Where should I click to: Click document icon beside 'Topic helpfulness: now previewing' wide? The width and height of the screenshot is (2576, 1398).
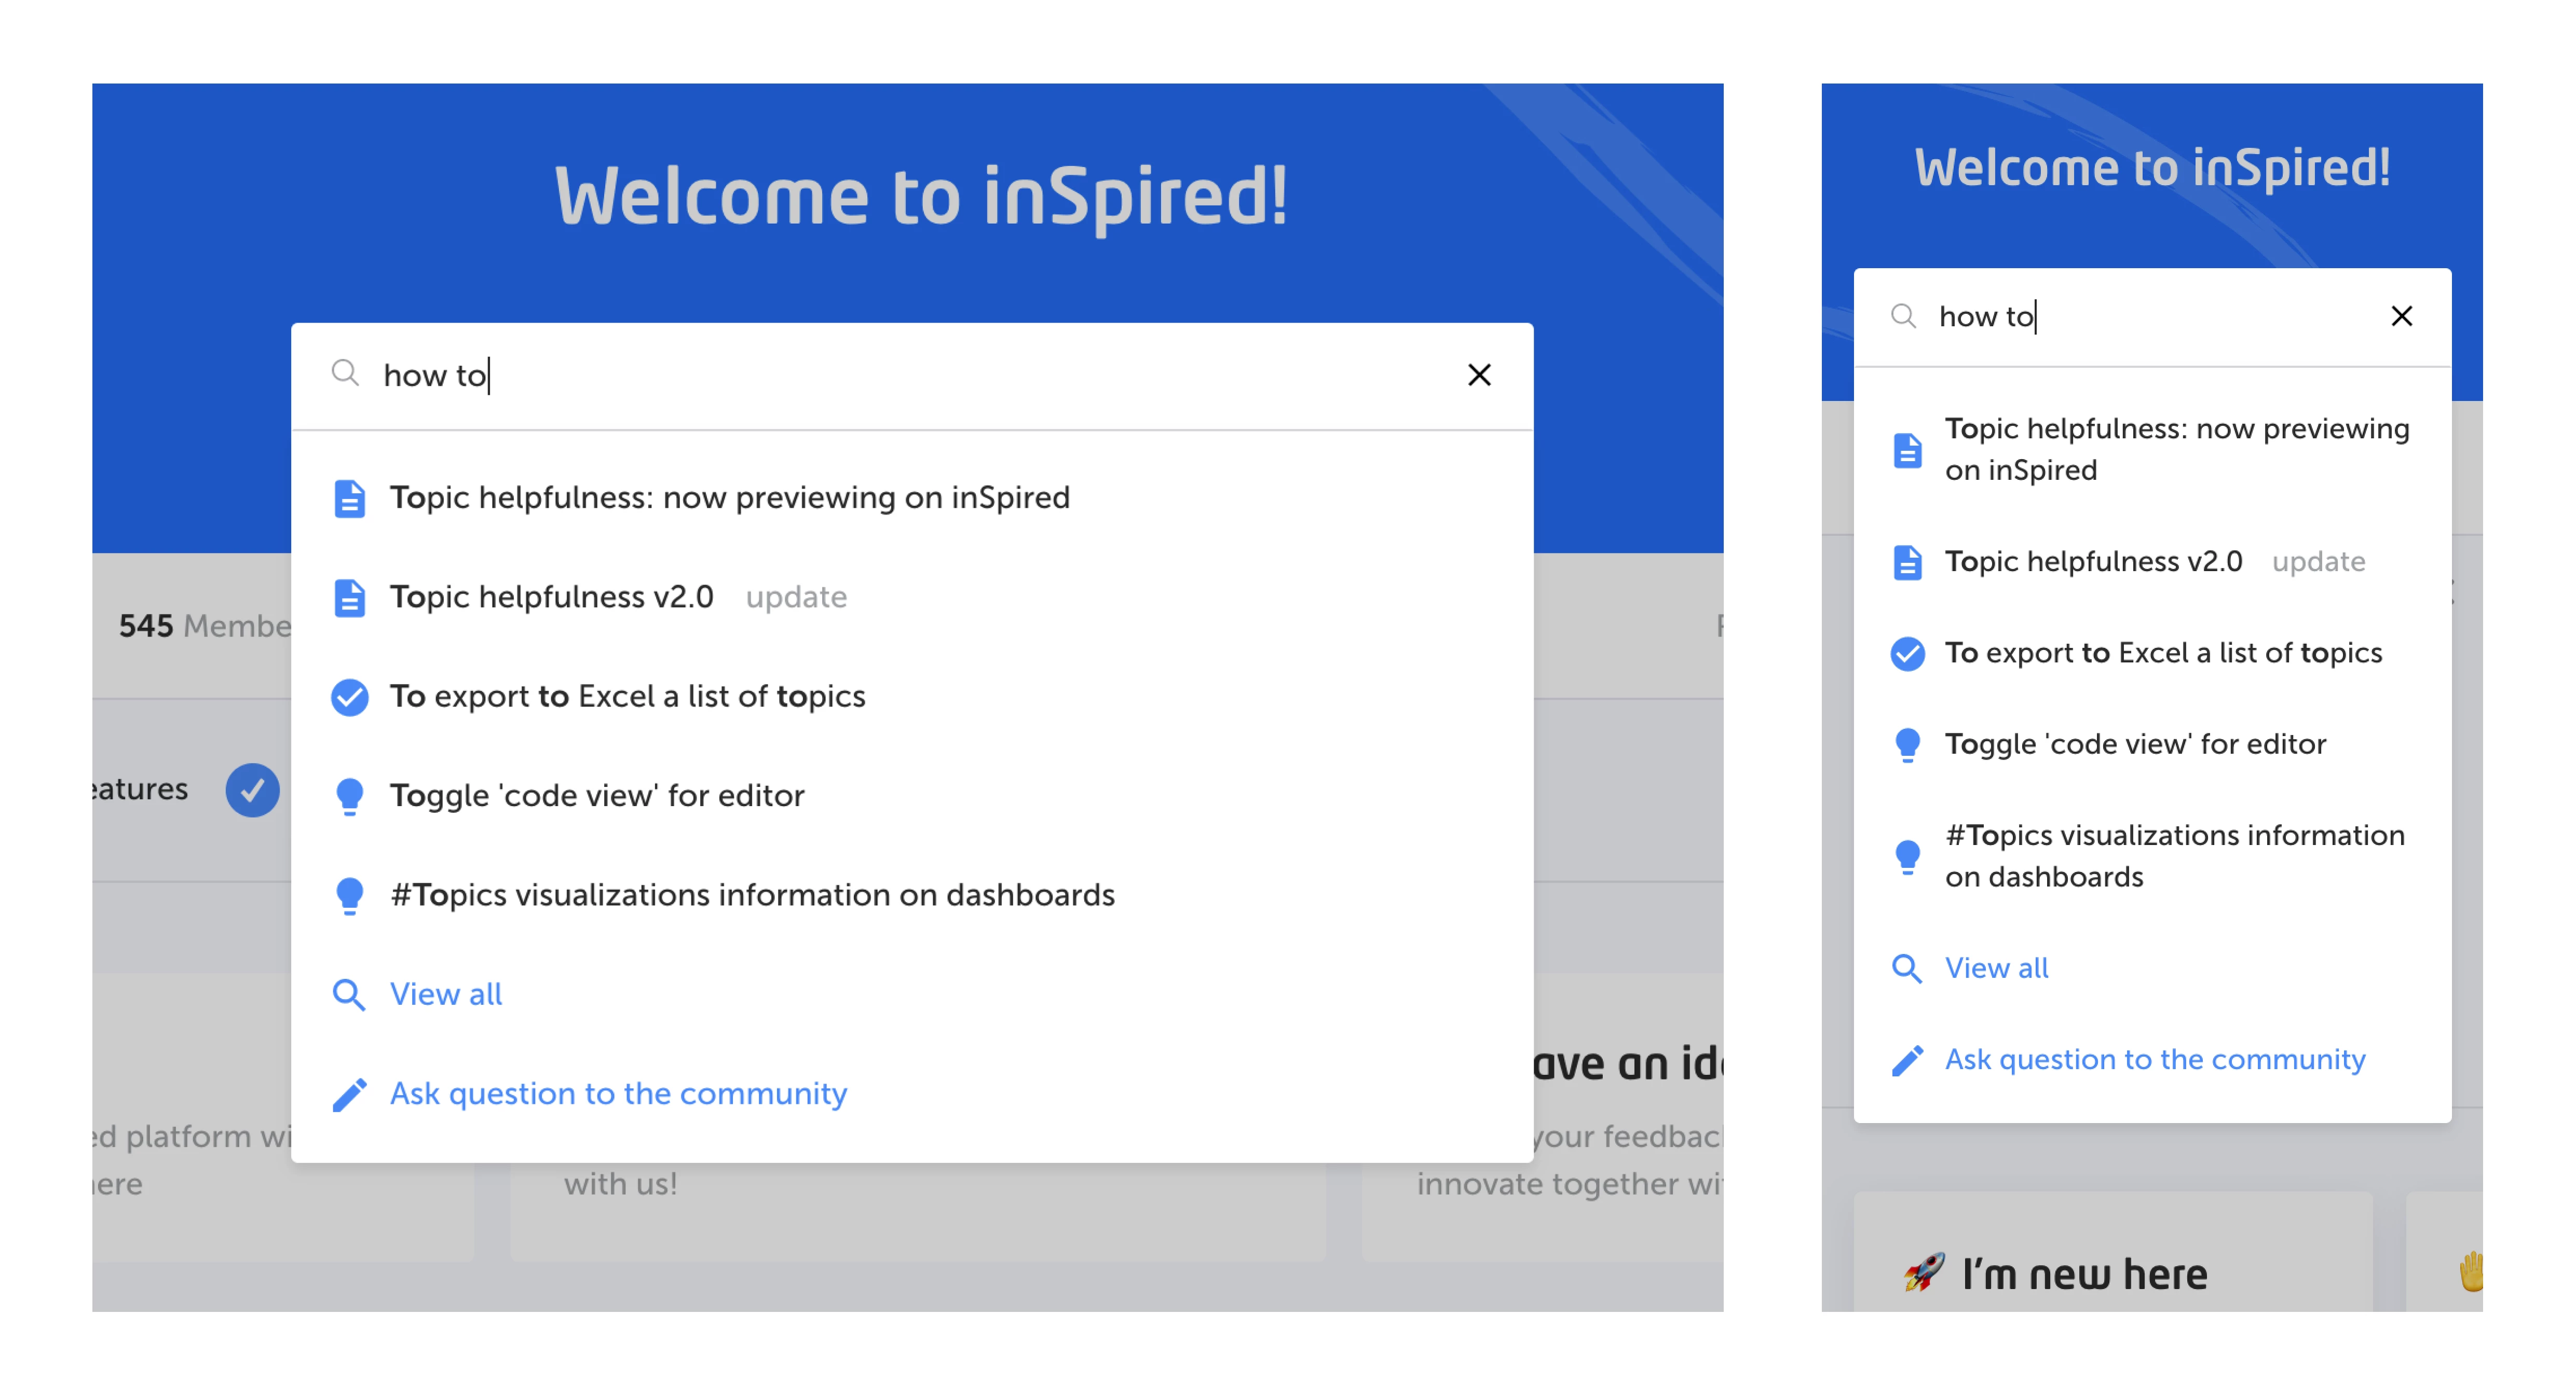[349, 497]
